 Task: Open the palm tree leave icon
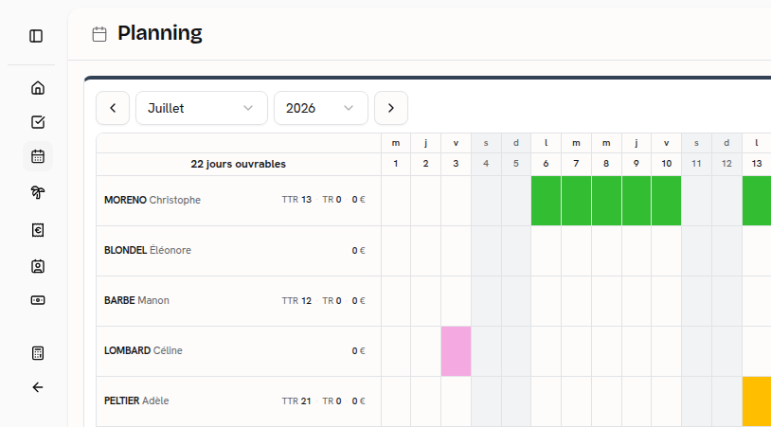(38, 192)
